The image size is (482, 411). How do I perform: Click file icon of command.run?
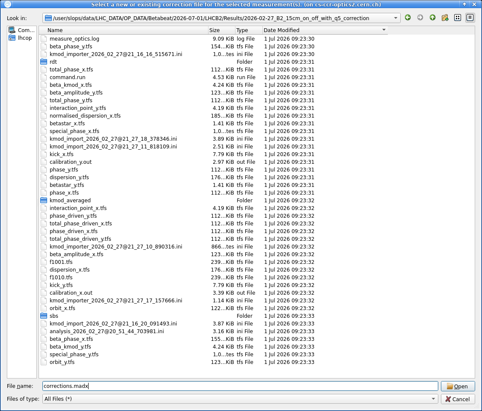[44, 77]
